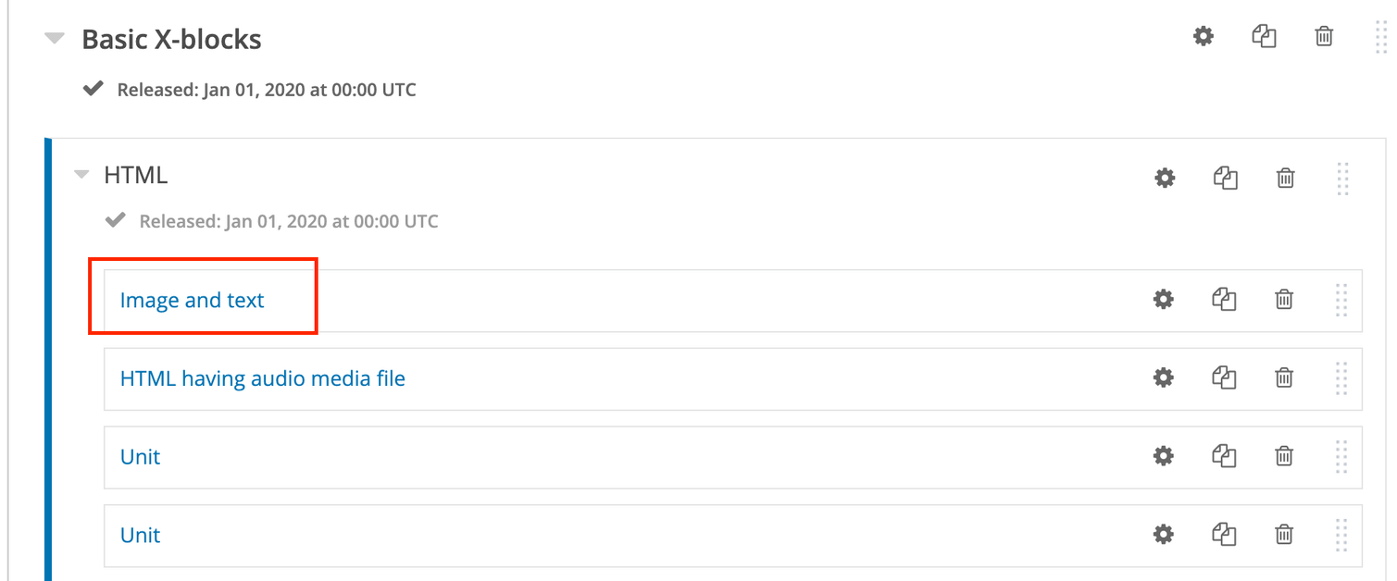Duplicate the first Unit row
This screenshot has width=1397, height=581.
(x=1224, y=456)
